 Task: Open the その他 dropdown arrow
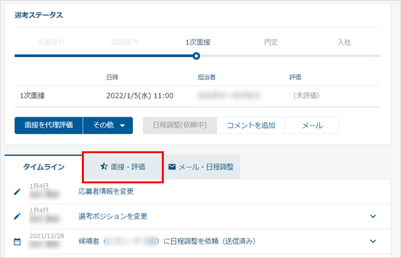click(x=123, y=126)
